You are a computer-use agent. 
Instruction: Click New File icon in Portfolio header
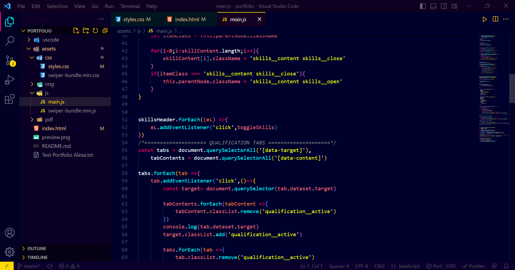click(x=76, y=31)
